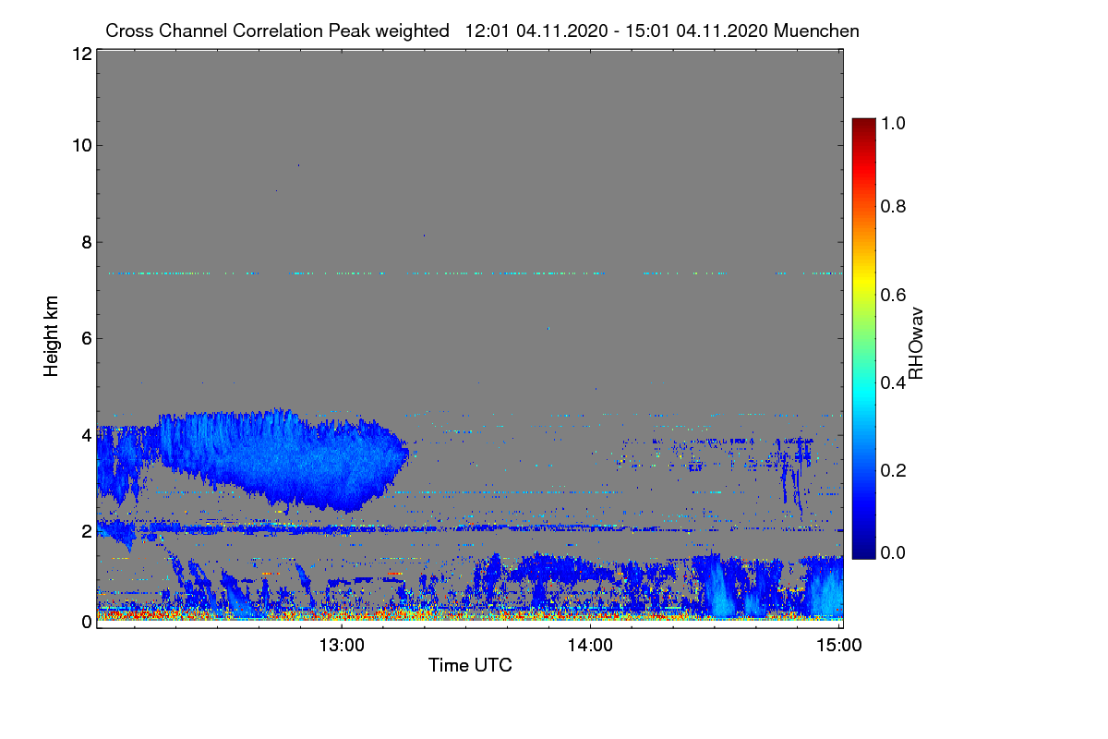This screenshot has height=739, width=1108.
Task: Select the Height km axis title
Action: pyautogui.click(x=52, y=336)
